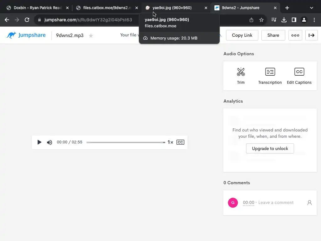This screenshot has width=321, height=241.
Task: Open a new browser tab
Action: (287, 8)
